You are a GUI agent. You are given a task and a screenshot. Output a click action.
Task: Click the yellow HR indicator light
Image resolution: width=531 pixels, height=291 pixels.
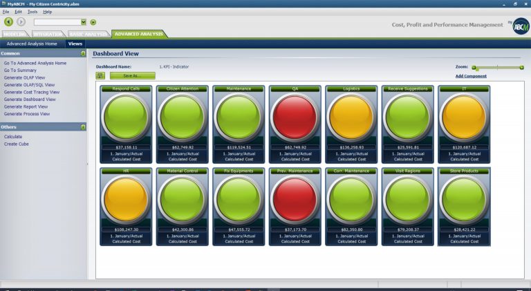click(x=126, y=200)
